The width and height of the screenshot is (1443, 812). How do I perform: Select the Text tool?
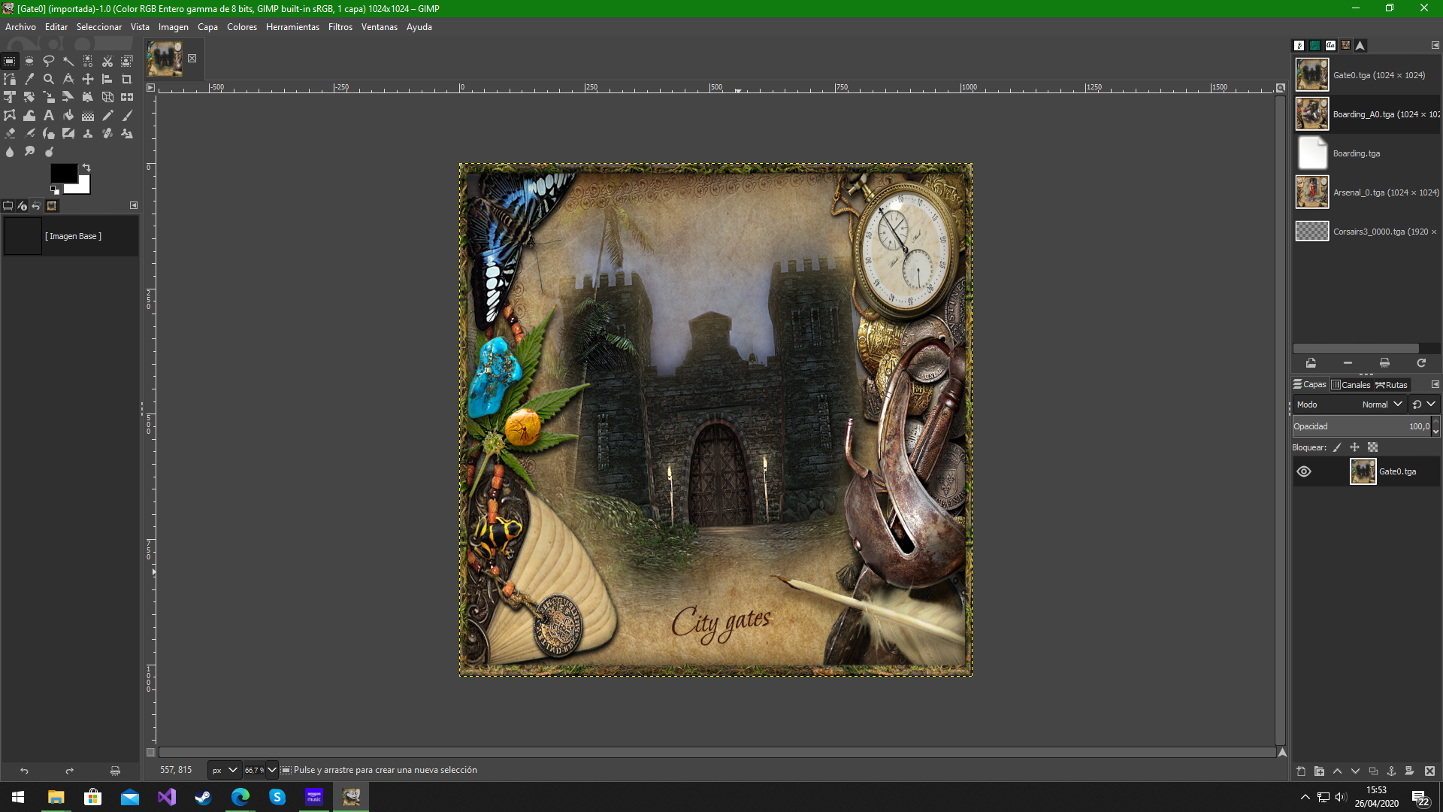49,115
